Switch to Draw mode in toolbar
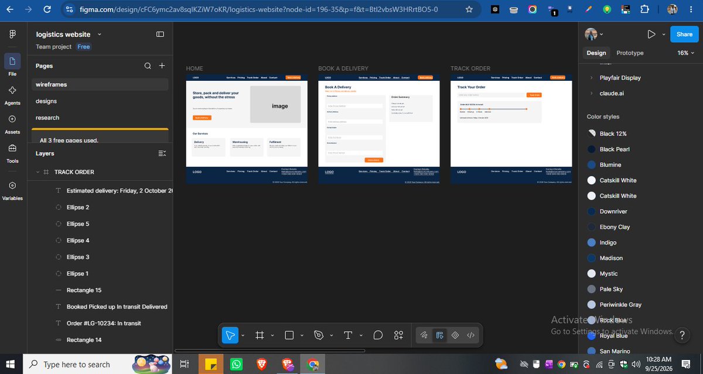 coord(424,335)
